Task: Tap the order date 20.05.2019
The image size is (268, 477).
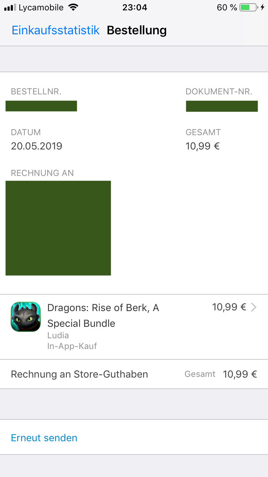Action: pyautogui.click(x=36, y=146)
